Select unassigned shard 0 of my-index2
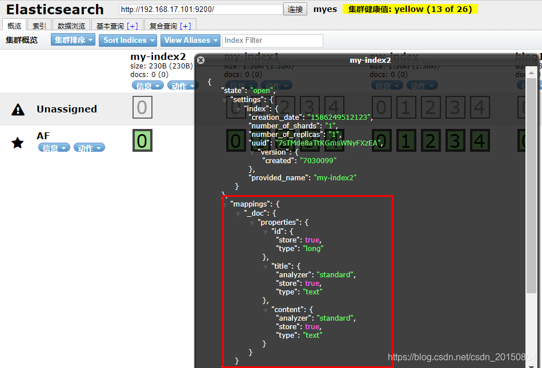The height and width of the screenshot is (368, 542). 142,107
